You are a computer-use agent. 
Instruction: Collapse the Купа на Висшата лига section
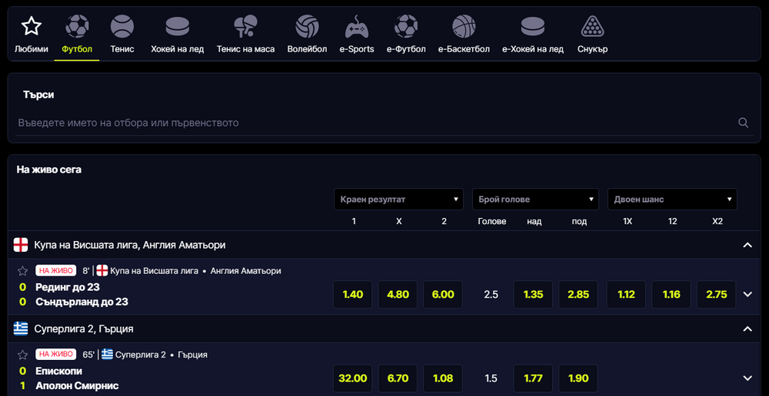pyautogui.click(x=747, y=245)
